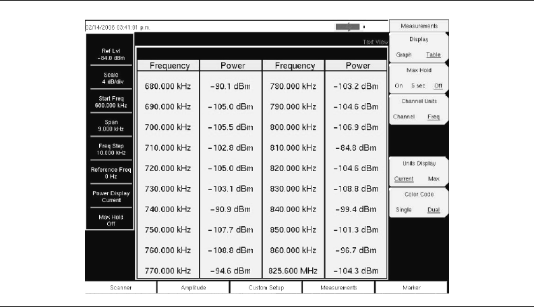Select the -96.7 dBm power cell

coord(355,250)
